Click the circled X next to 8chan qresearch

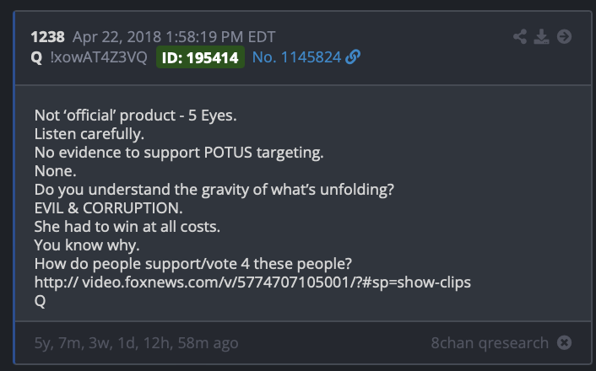click(x=564, y=342)
